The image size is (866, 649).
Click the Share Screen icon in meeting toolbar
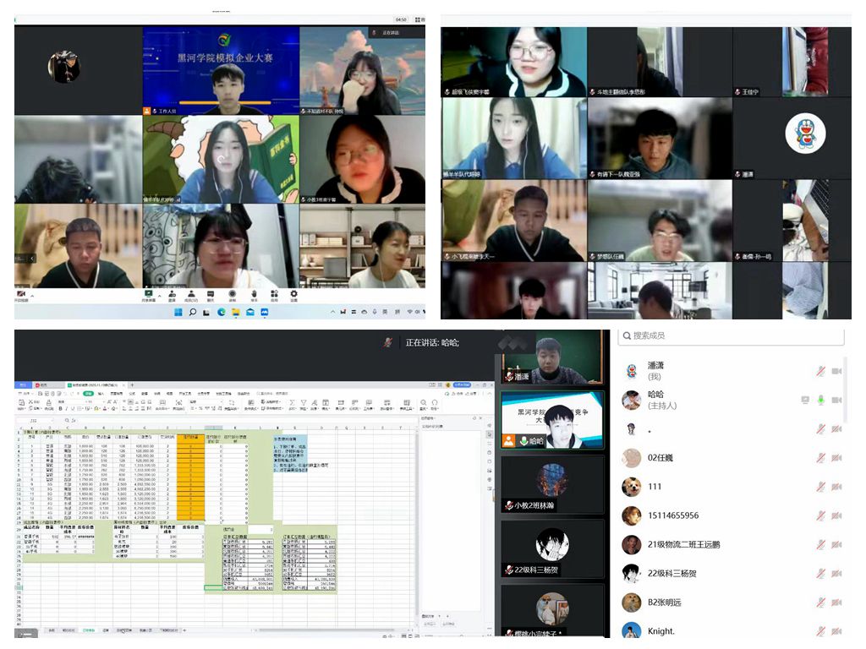click(x=149, y=295)
